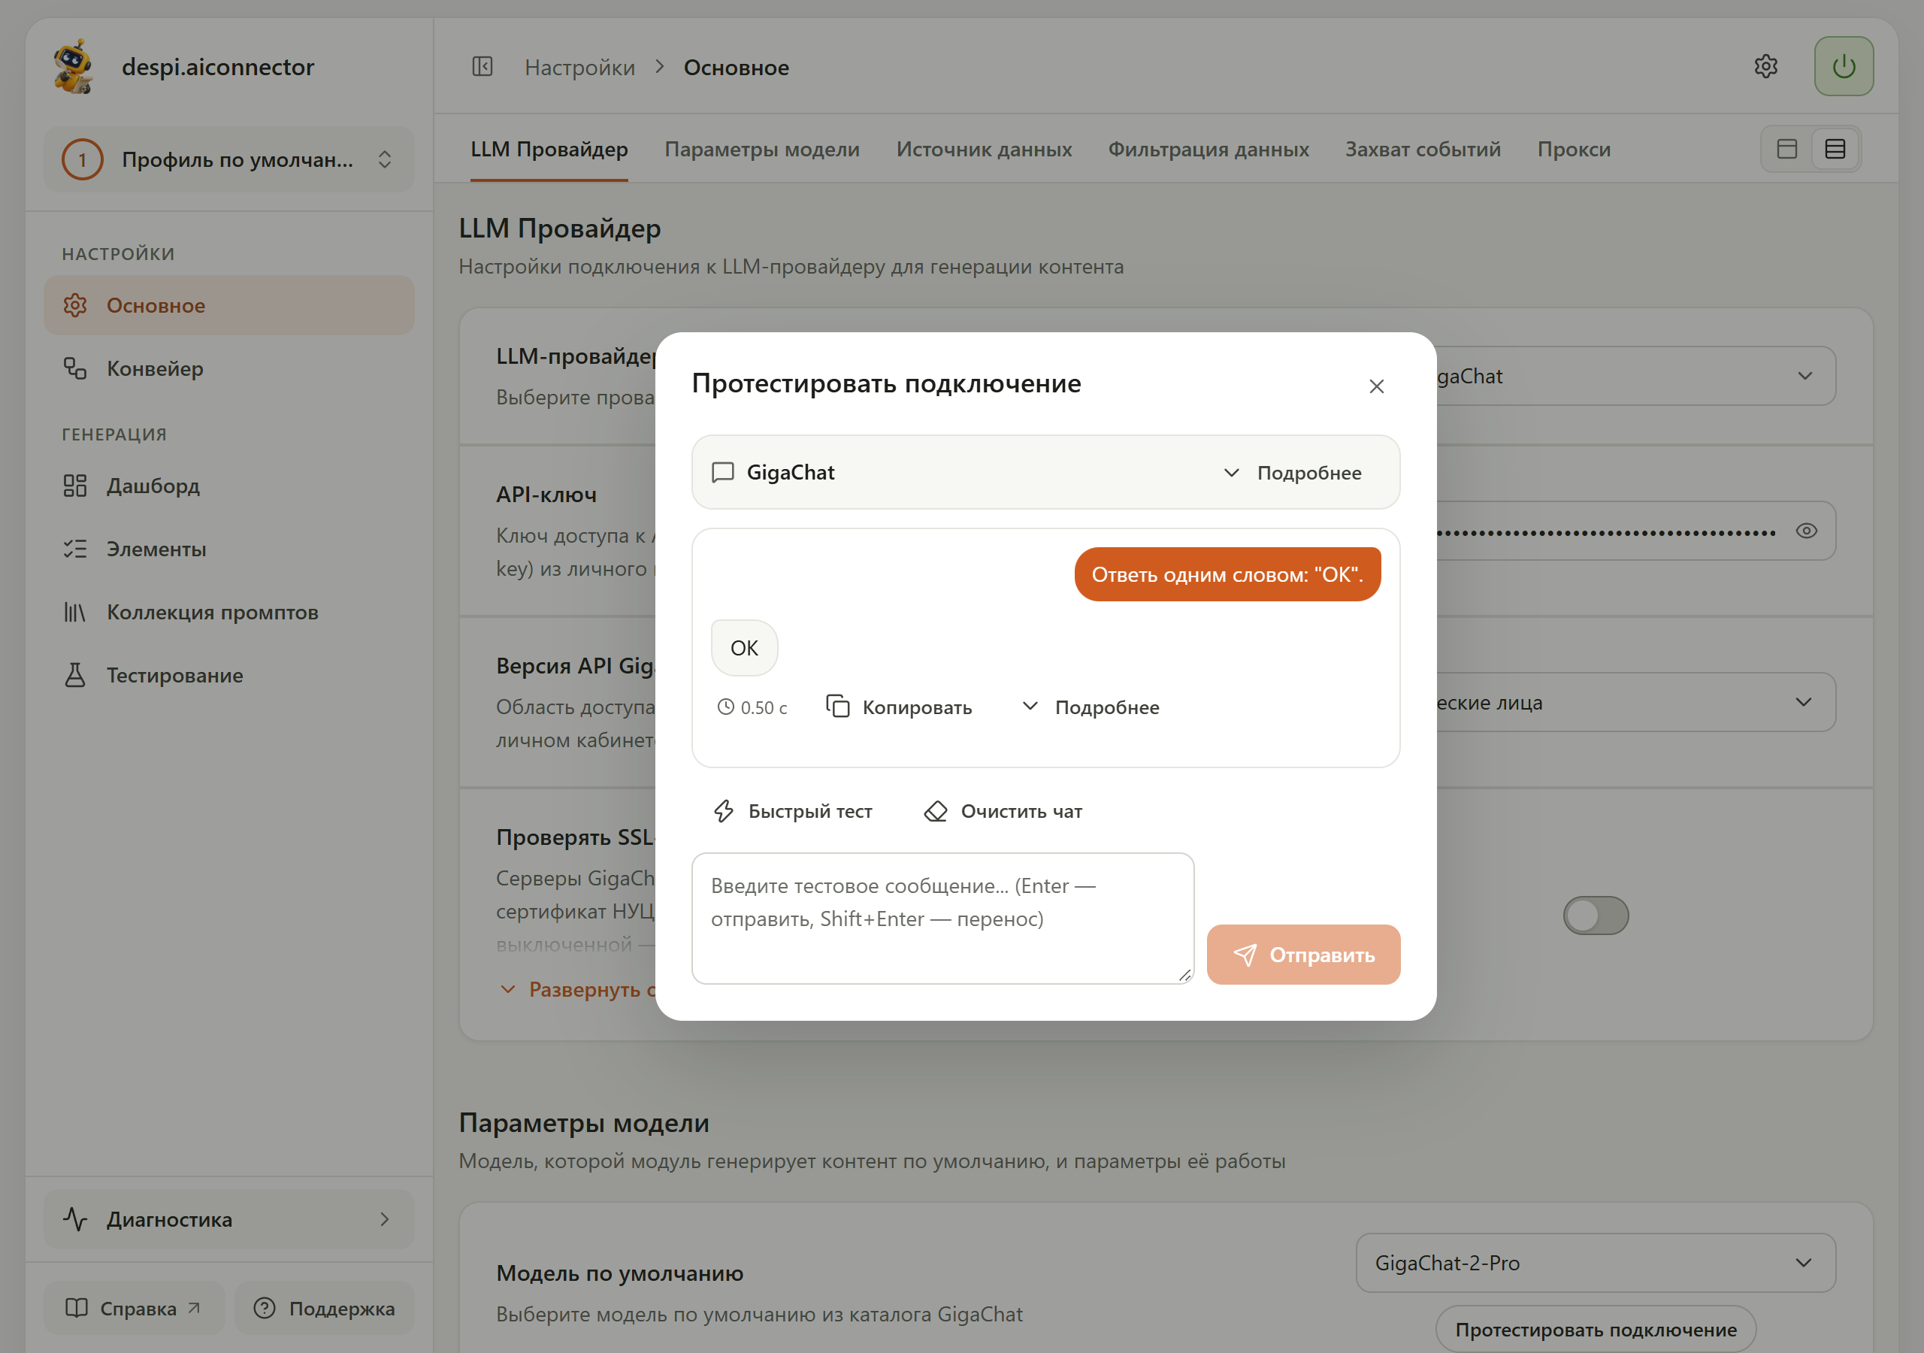This screenshot has width=1924, height=1353.
Task: Expand Подробнее in GigaChat header row
Action: pyautogui.click(x=1292, y=473)
